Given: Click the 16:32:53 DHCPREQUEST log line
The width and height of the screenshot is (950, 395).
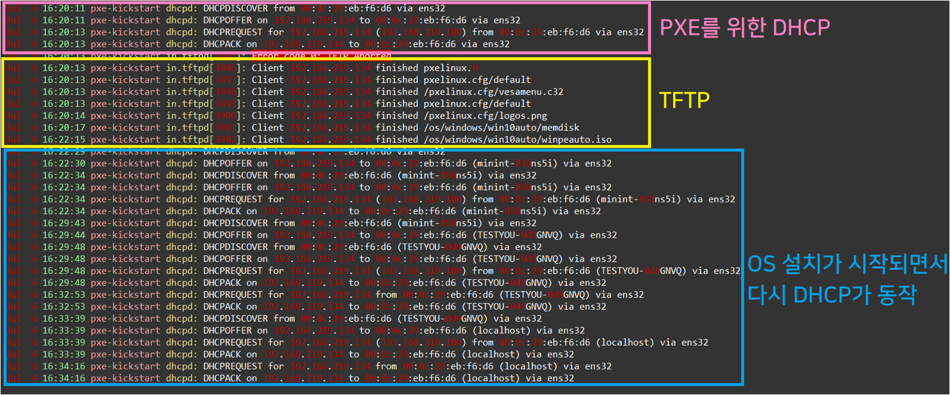Looking at the screenshot, I should point(325,295).
